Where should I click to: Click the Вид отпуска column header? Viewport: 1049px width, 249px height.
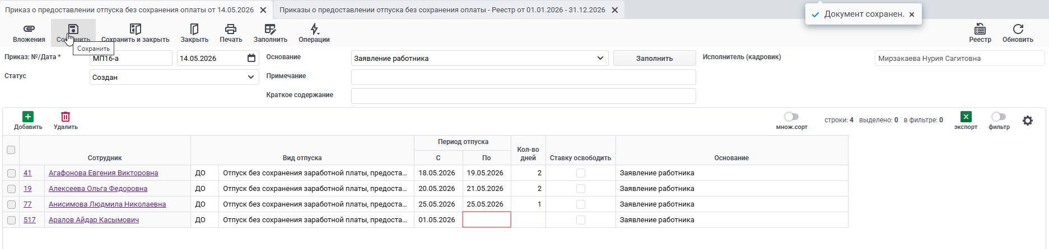[x=302, y=158]
